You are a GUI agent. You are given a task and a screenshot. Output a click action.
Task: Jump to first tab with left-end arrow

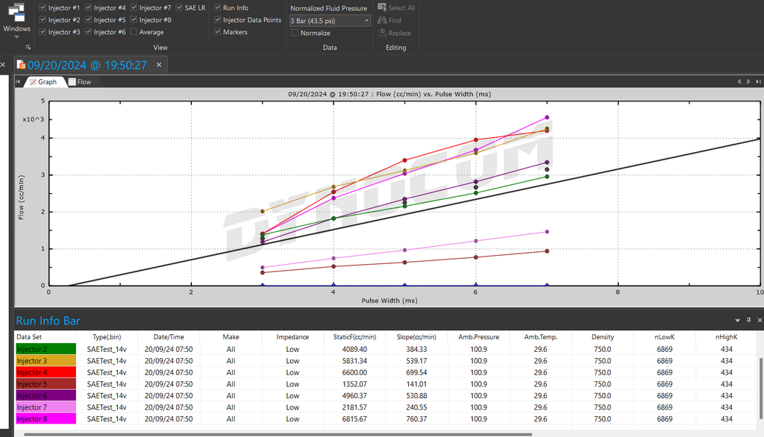(x=18, y=82)
